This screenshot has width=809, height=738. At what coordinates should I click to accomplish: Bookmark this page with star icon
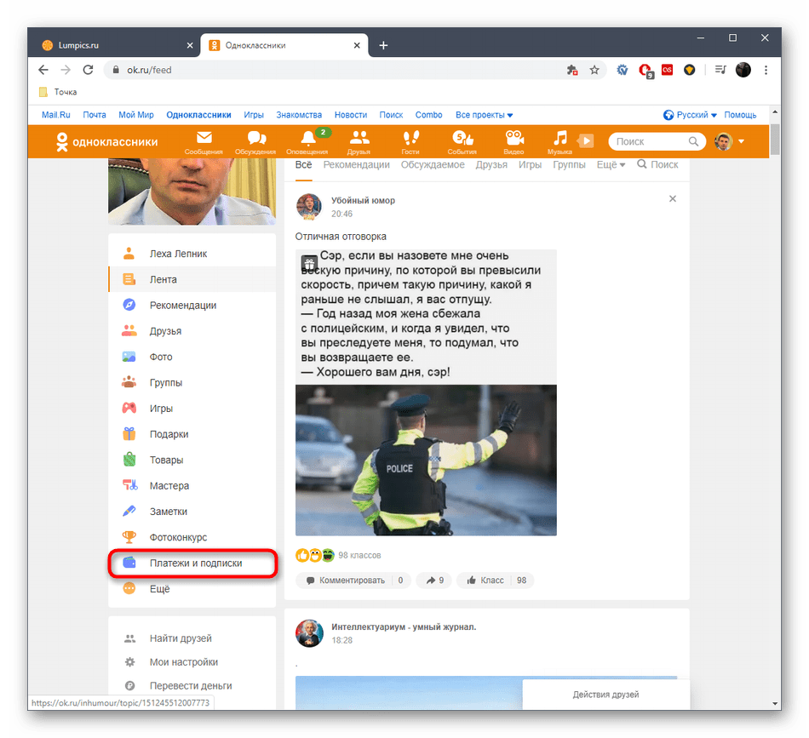click(594, 70)
